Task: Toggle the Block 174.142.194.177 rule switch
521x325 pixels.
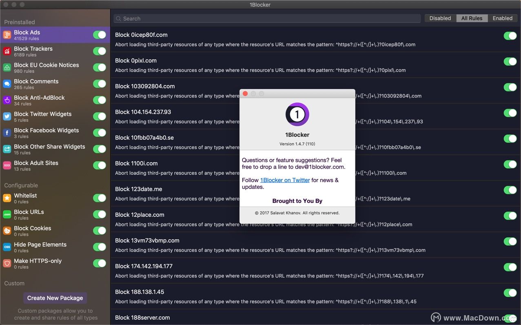Action: coord(510,267)
